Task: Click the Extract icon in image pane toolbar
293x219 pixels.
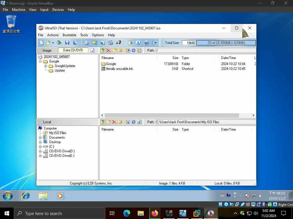Action: pyautogui.click(x=128, y=50)
